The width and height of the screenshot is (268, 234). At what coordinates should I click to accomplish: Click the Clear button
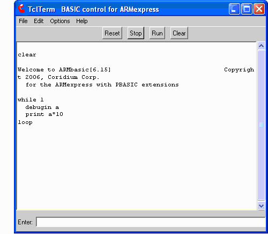tap(179, 33)
